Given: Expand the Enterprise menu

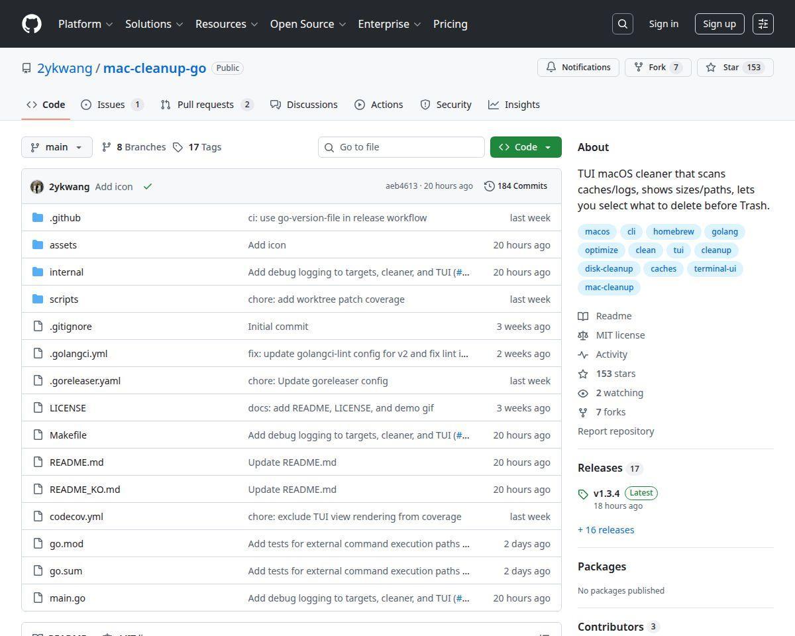Looking at the screenshot, I should coord(390,24).
